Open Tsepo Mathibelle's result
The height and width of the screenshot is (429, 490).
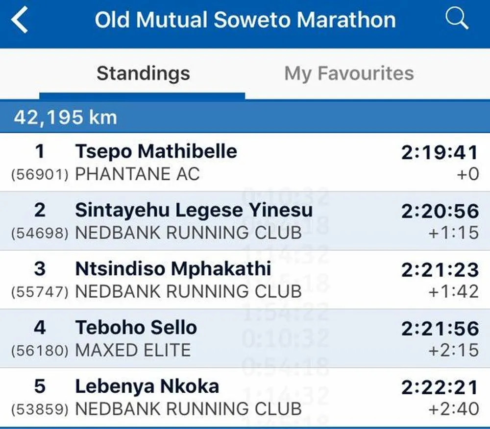click(245, 163)
